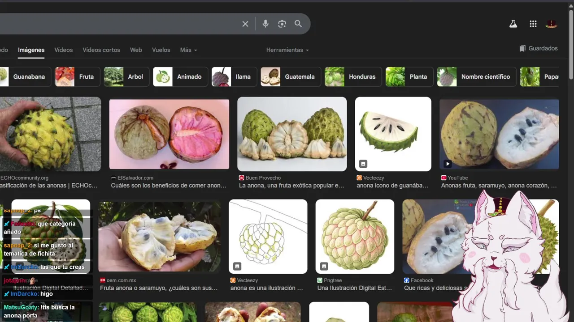This screenshot has height=322, width=574.
Task: Click the YouTube video play badge on anonas thumbnail
Action: click(447, 164)
